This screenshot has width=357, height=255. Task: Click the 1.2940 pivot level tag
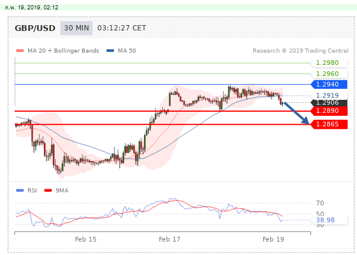point(329,84)
